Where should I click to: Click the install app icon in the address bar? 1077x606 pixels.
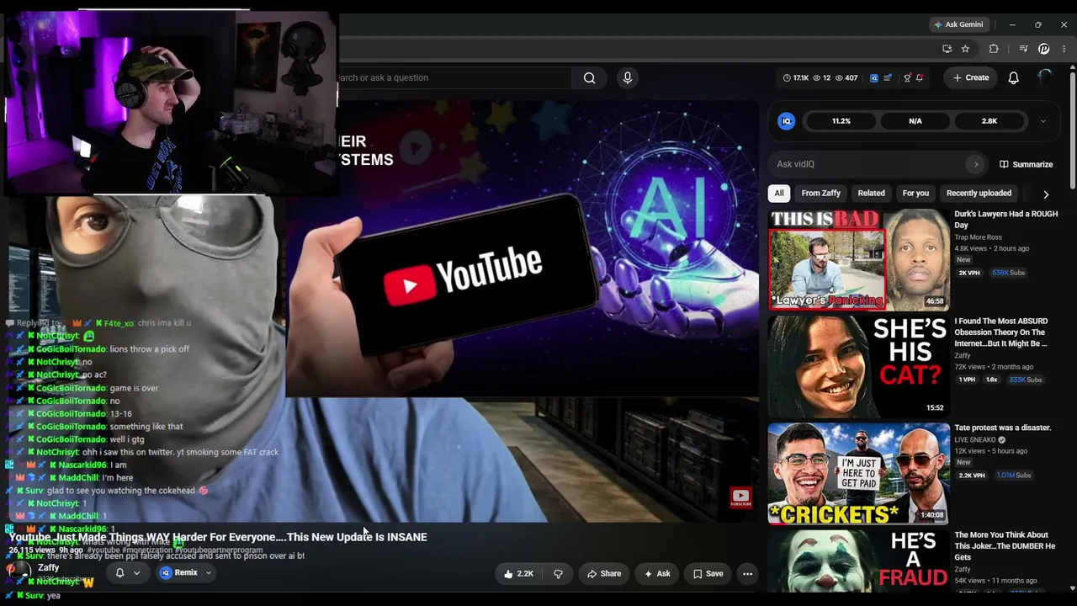(x=947, y=49)
